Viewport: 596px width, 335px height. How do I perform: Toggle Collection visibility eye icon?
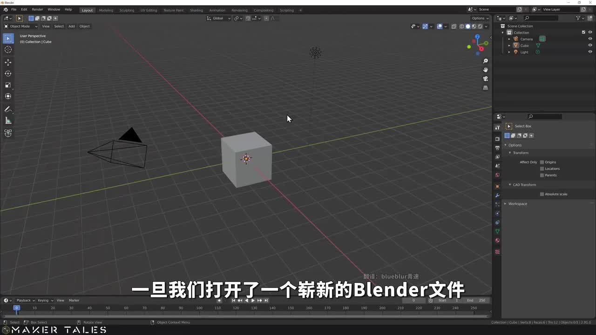pyautogui.click(x=590, y=32)
